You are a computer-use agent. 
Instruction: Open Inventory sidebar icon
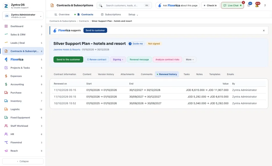pyautogui.click(x=6, y=101)
